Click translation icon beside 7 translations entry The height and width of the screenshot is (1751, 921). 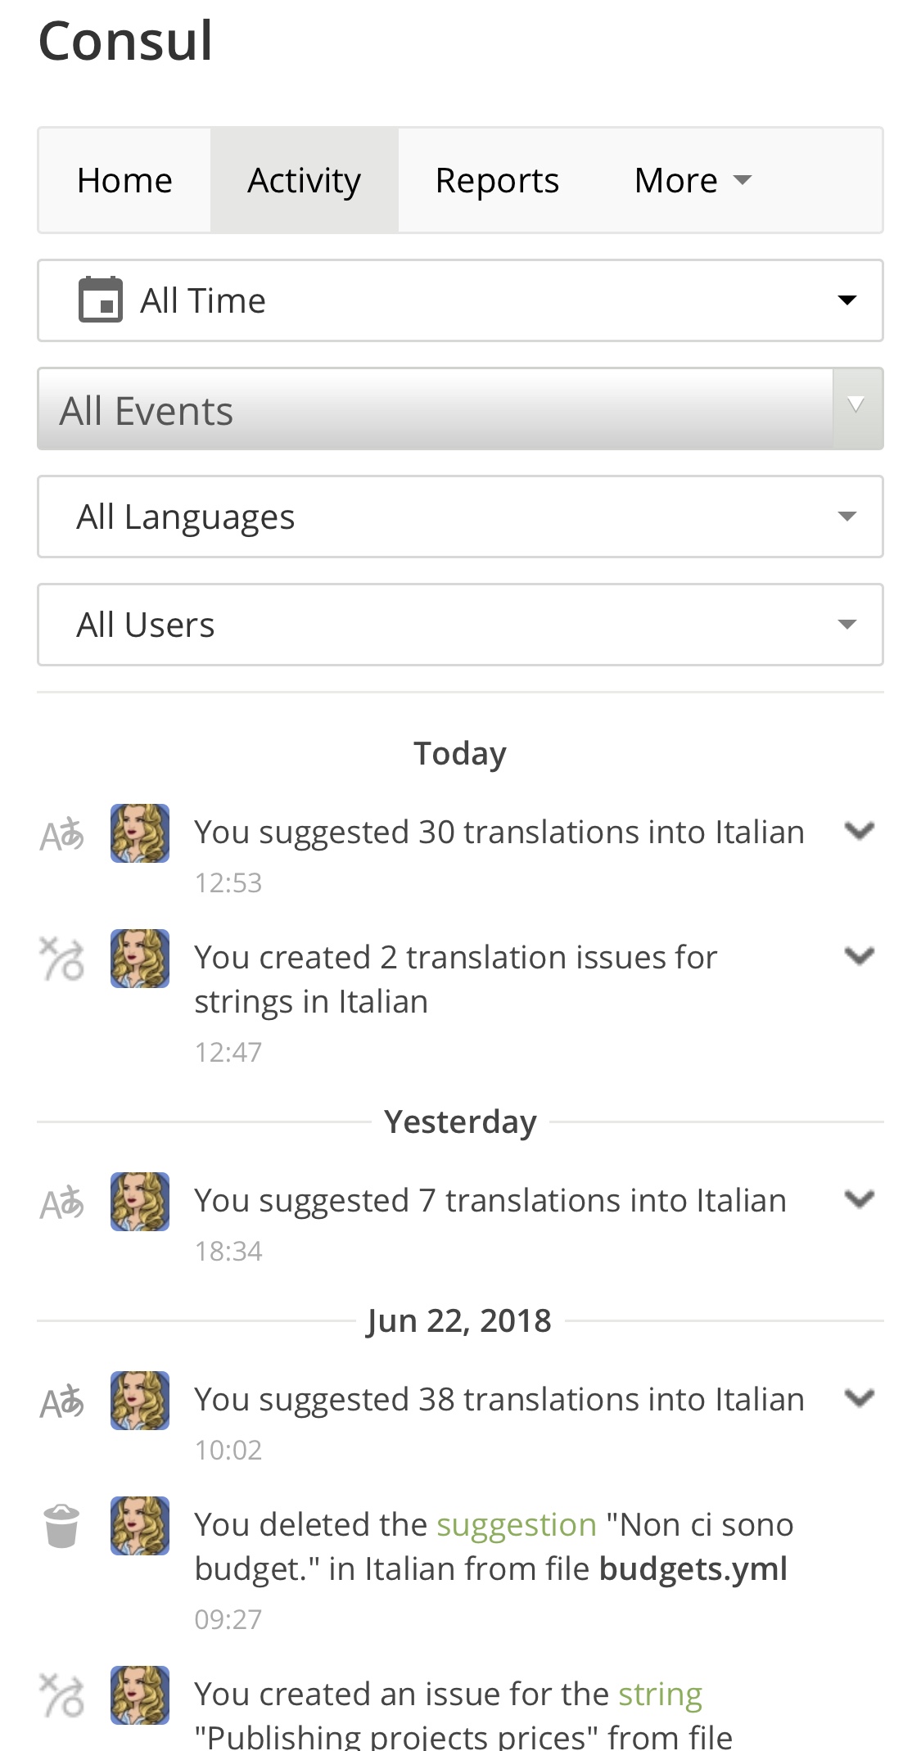point(62,1203)
